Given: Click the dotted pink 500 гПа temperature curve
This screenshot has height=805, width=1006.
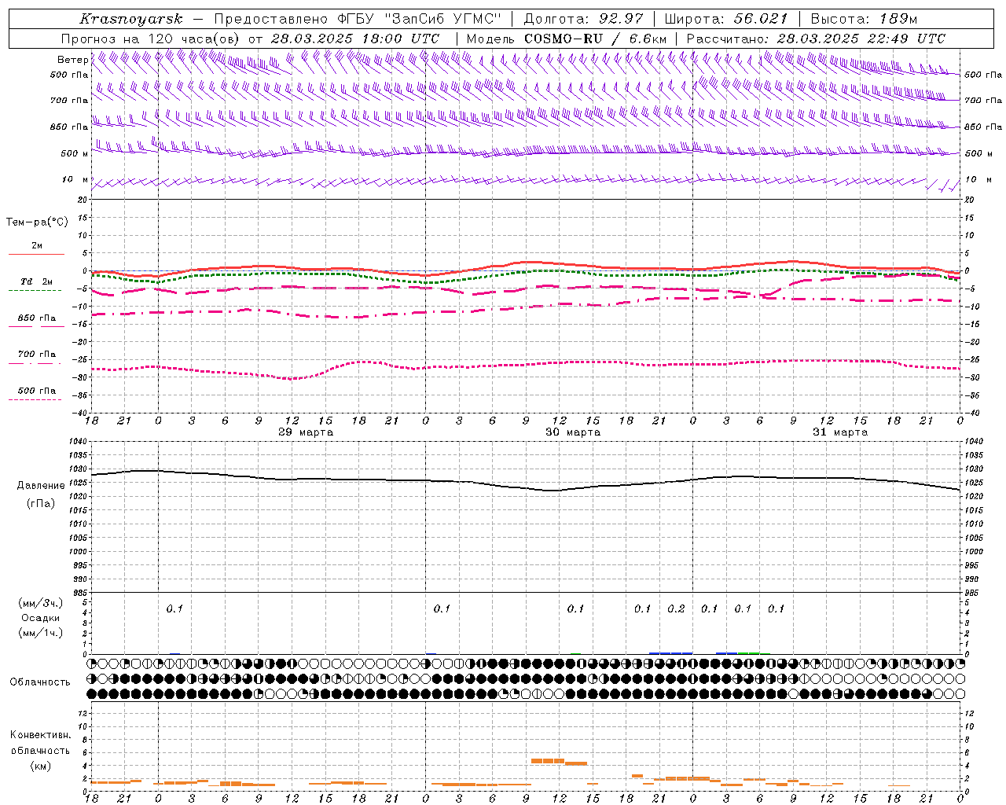Looking at the screenshot, I should [526, 364].
